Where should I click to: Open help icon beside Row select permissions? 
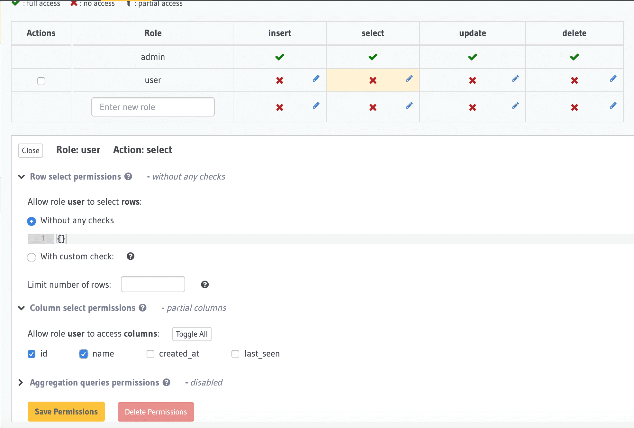click(x=128, y=177)
